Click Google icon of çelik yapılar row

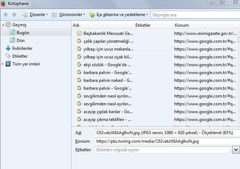[x=79, y=41]
